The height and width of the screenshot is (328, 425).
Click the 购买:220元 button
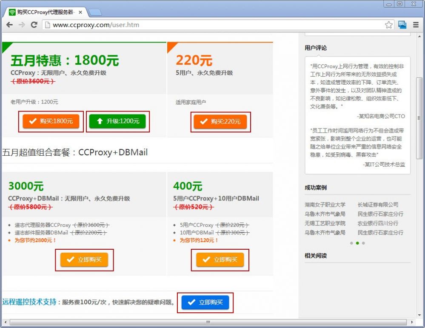pyautogui.click(x=220, y=122)
